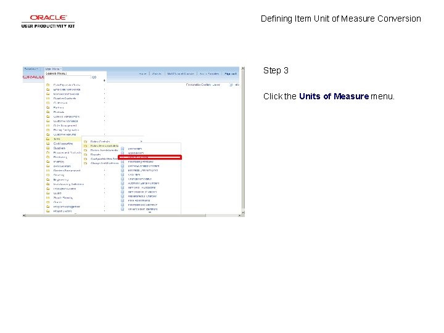Expand the Project Costing menu folder
Image resolution: width=444 pixels, height=333 pixels.
click(62, 212)
